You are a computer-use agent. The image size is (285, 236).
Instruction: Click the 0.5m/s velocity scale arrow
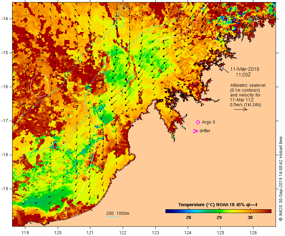(x=241, y=109)
